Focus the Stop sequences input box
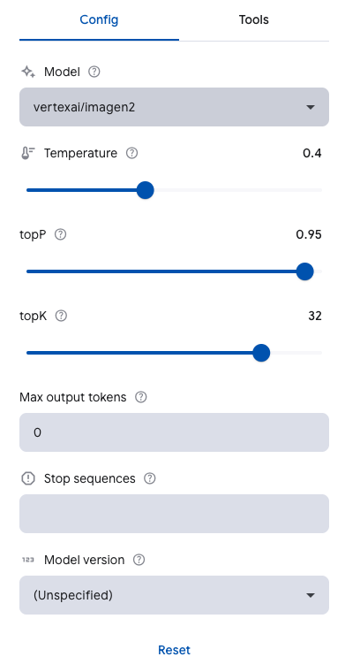 click(174, 514)
